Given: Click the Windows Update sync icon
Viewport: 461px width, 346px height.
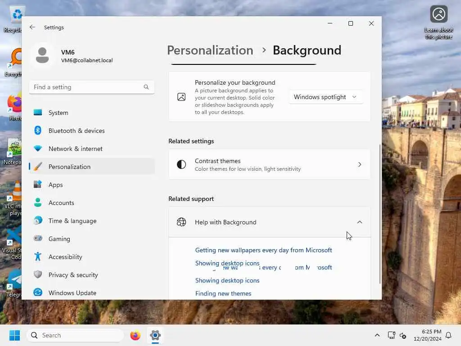Looking at the screenshot, I should pyautogui.click(x=38, y=292).
